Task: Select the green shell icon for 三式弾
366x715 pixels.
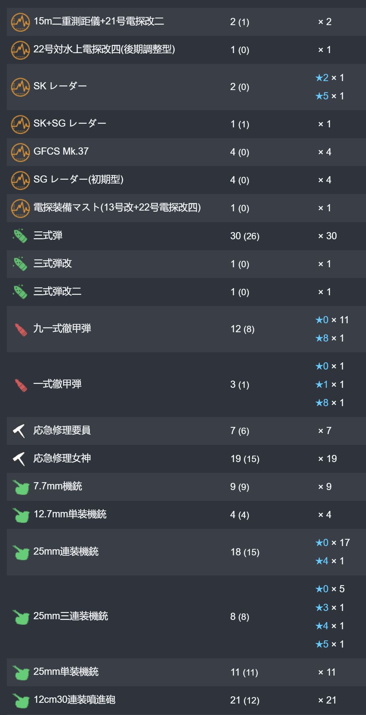Action: pos(20,236)
